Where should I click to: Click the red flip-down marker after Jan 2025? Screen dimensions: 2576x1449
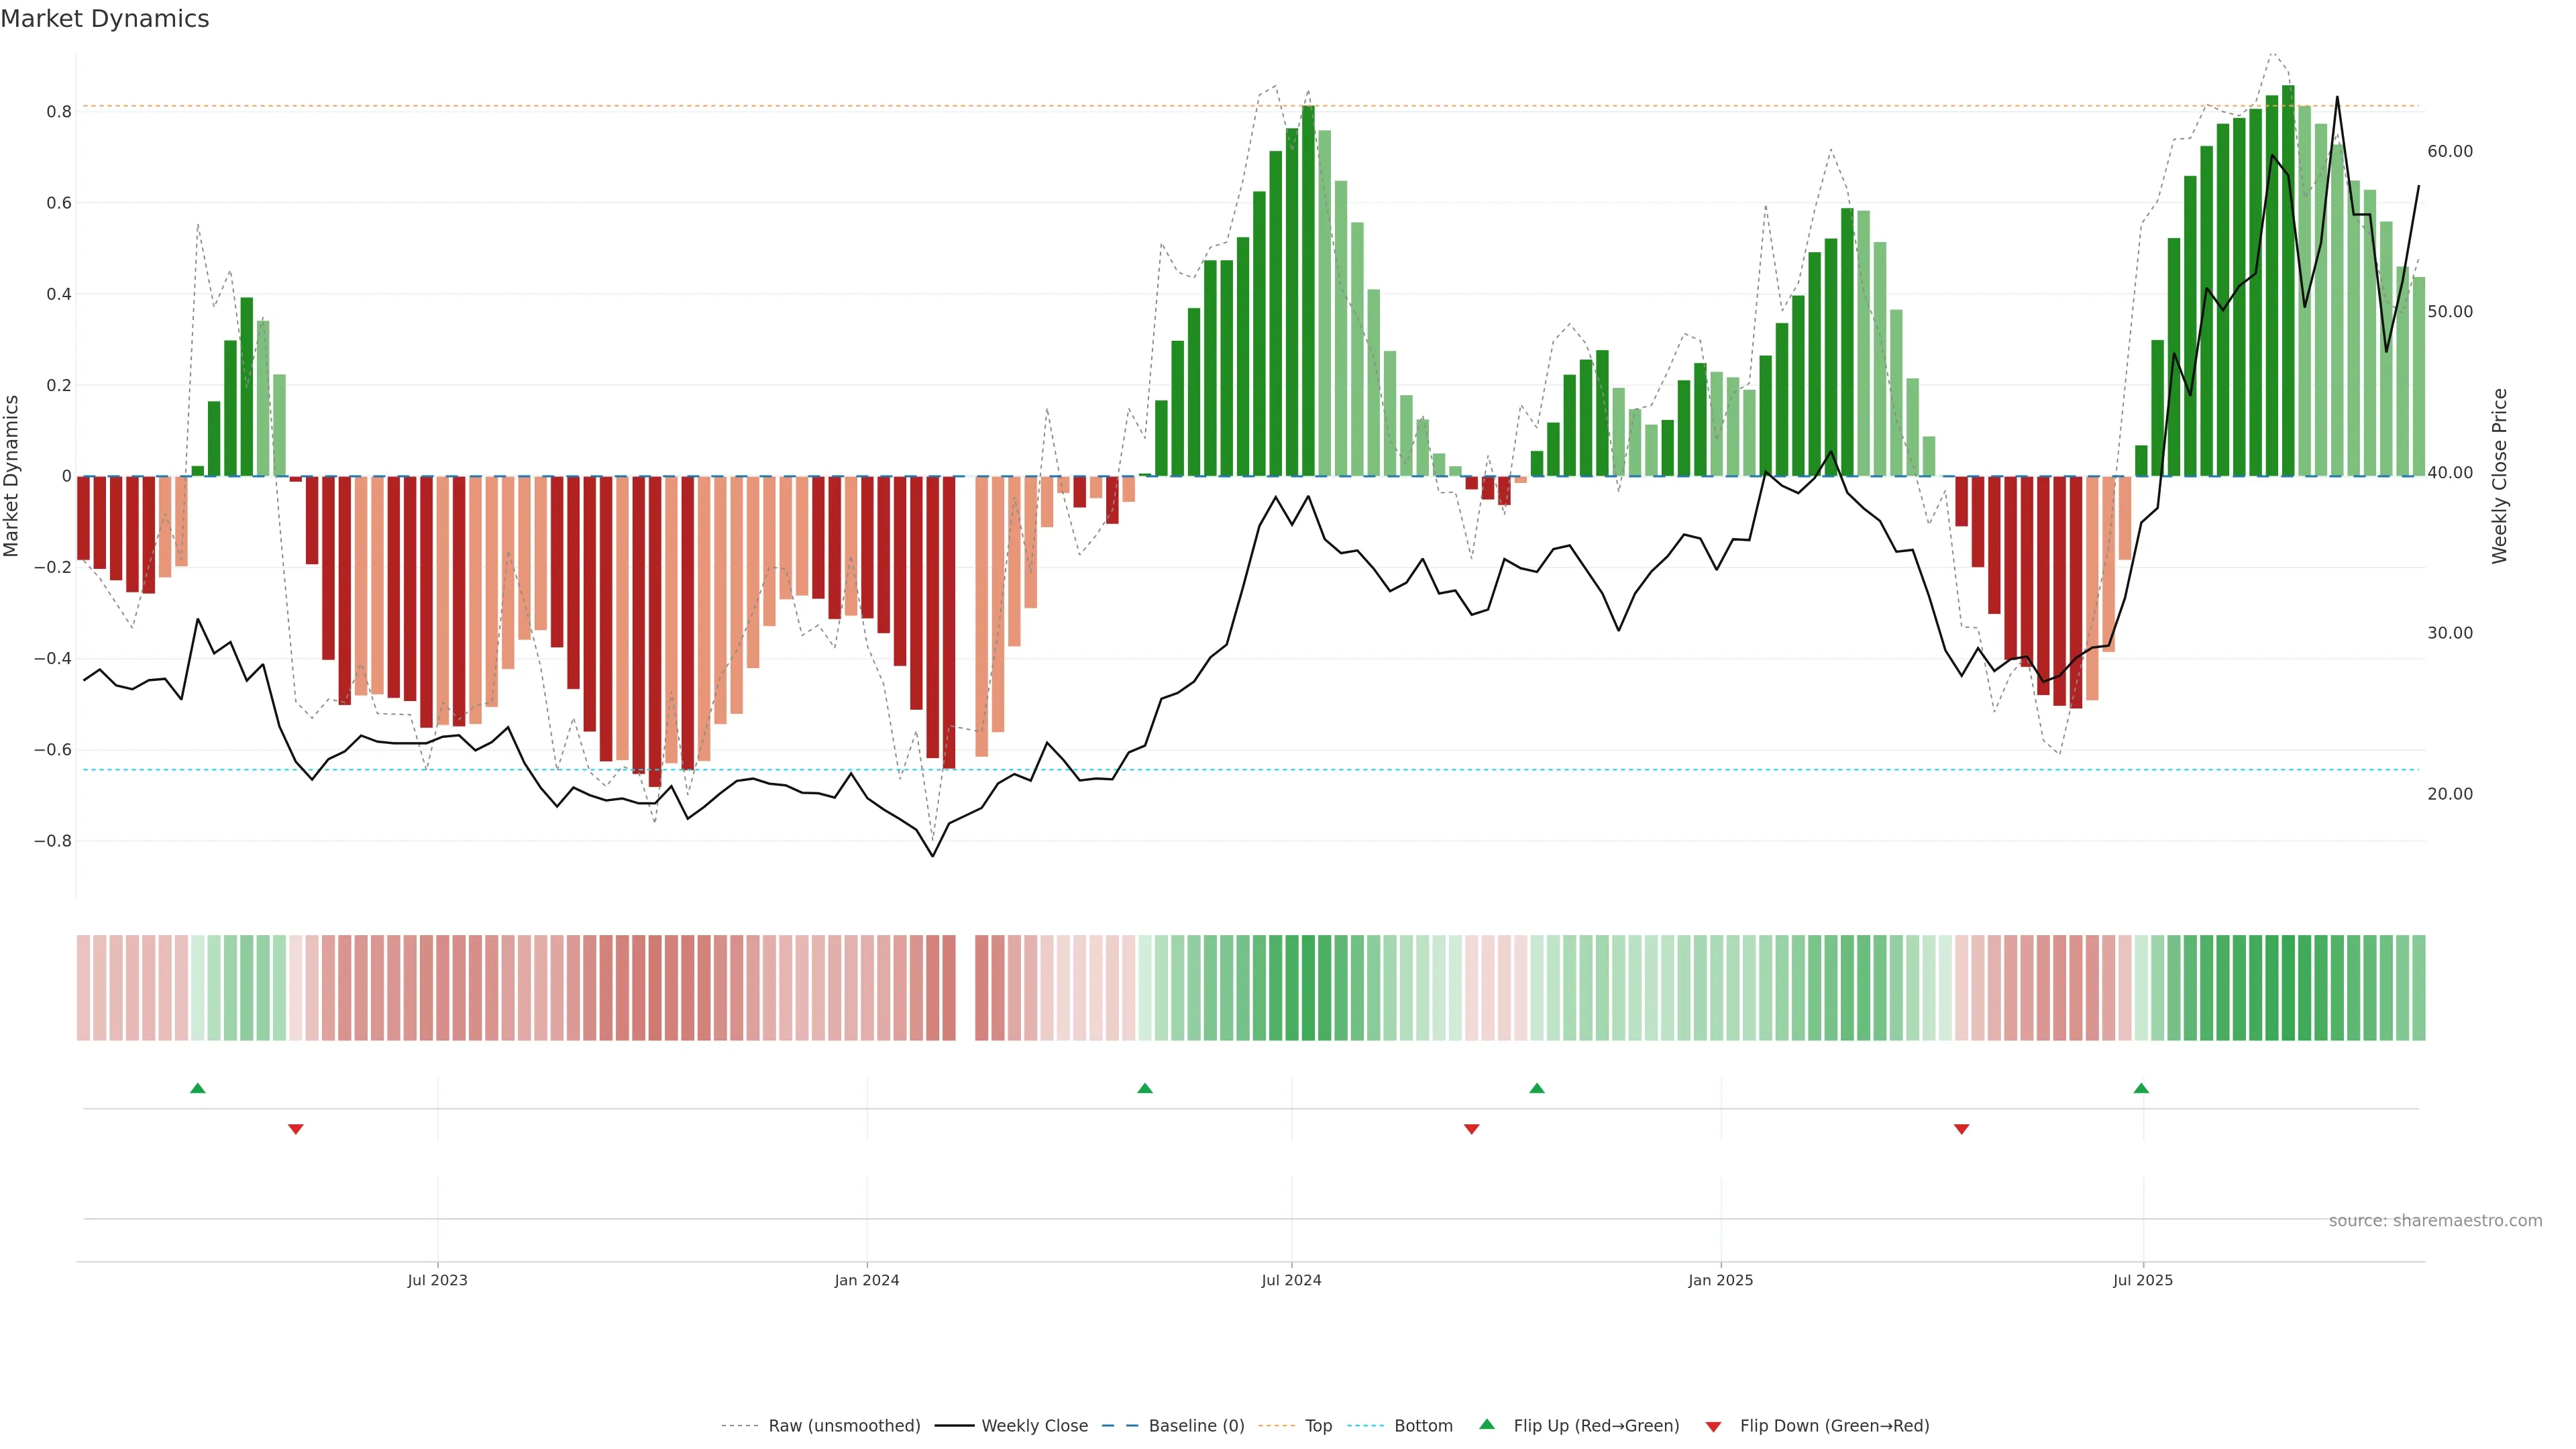pos(1962,1129)
